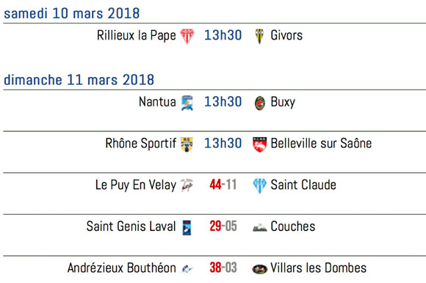This screenshot has width=426, height=283.
Task: Open the 29-05 score result
Action: pyautogui.click(x=223, y=226)
